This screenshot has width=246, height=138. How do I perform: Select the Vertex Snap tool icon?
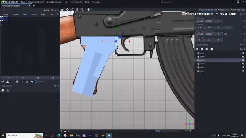tap(82, 10)
